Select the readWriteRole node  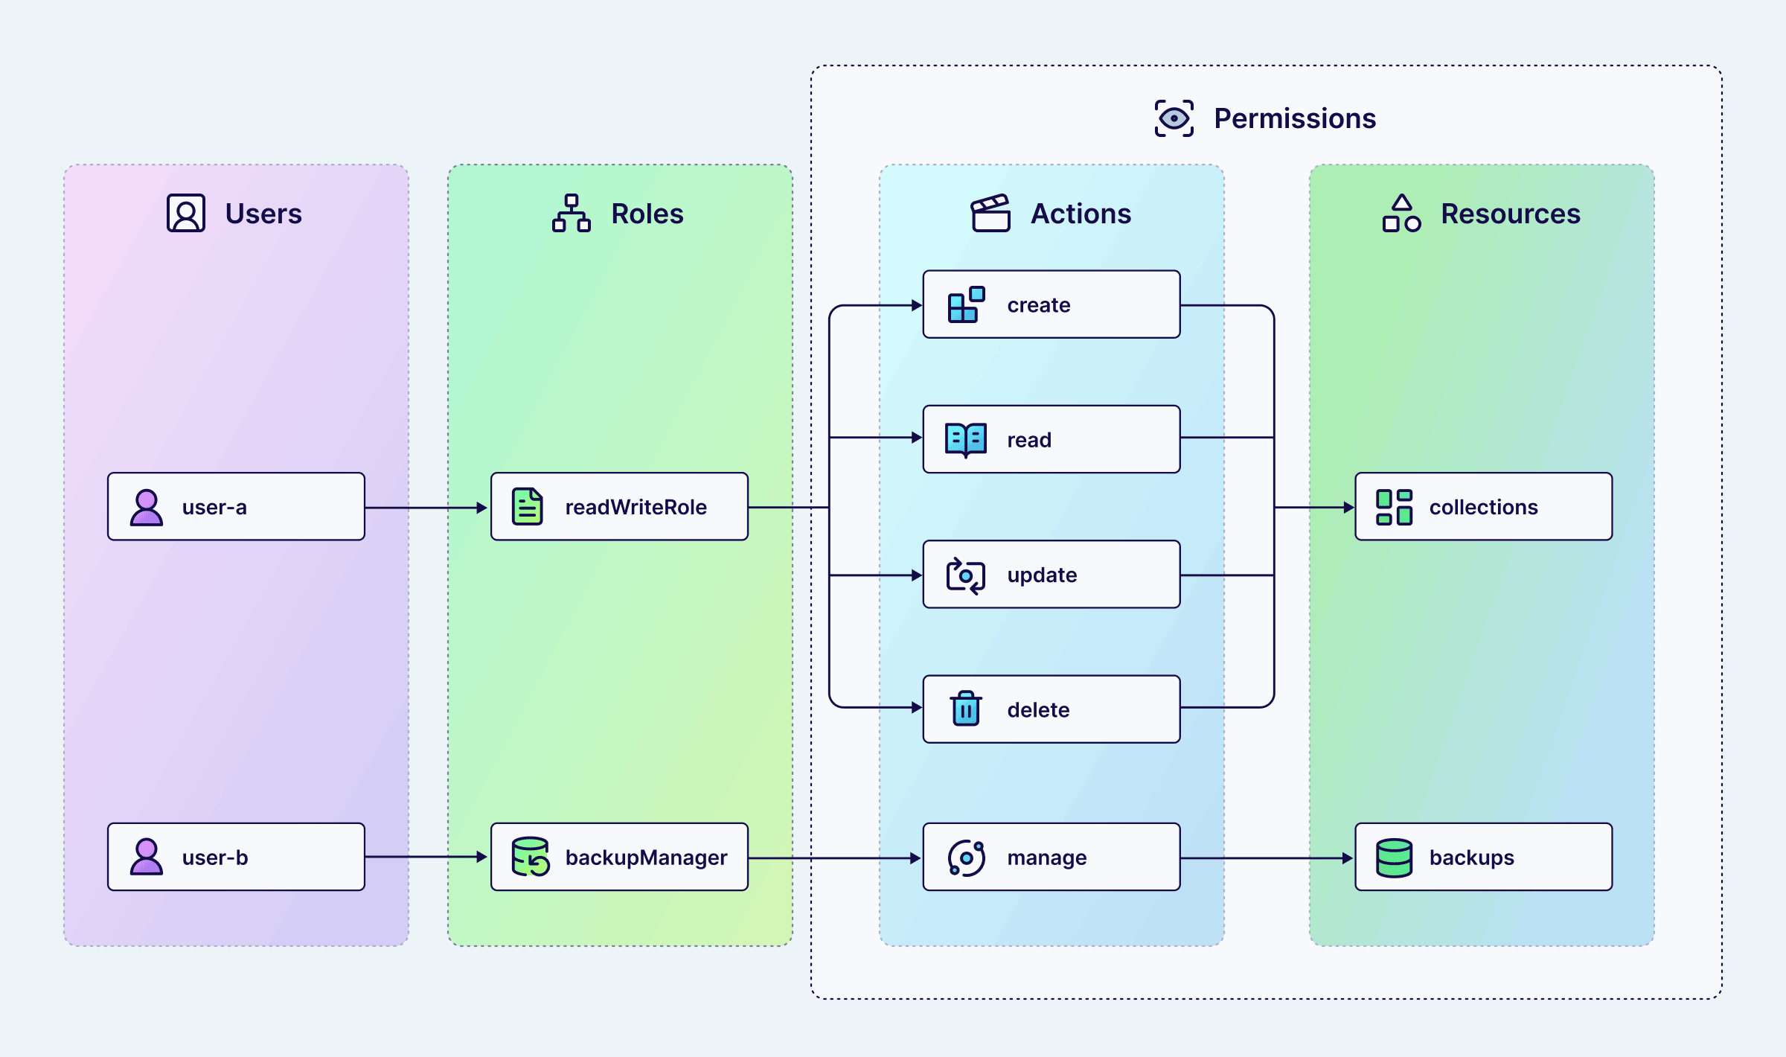click(619, 506)
